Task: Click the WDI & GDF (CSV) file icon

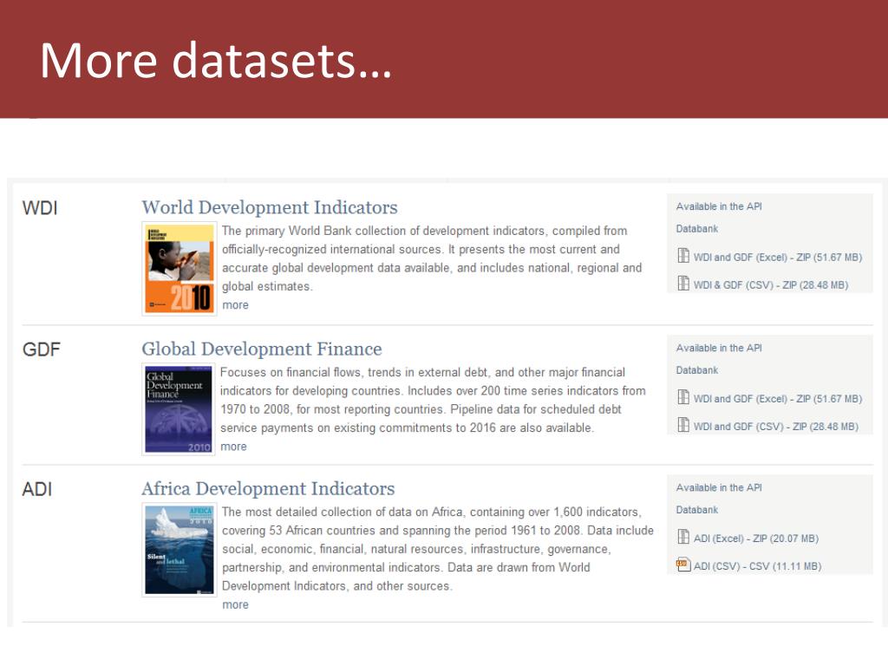Action: pos(683,284)
